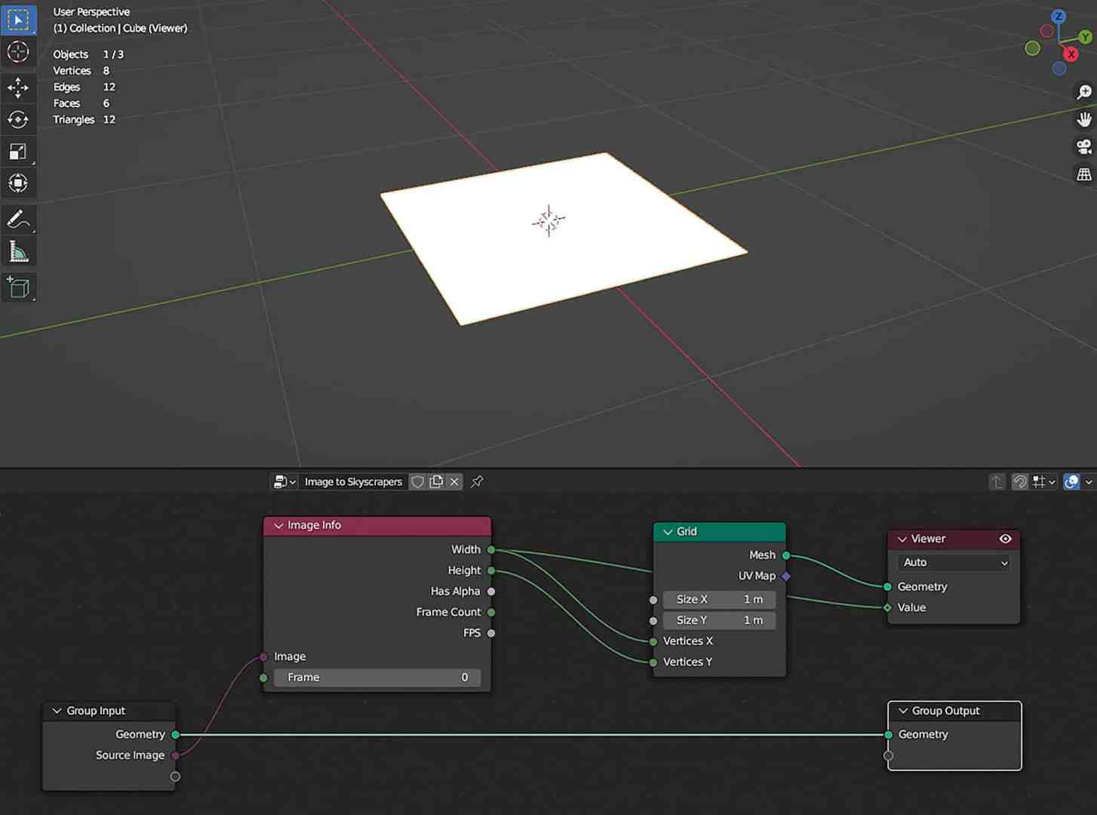Activate the Annotate tool
Screen dimensions: 1097x815
pos(19,220)
